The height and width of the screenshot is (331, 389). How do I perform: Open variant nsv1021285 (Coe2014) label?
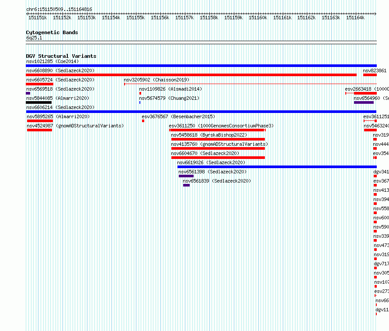tap(52, 61)
